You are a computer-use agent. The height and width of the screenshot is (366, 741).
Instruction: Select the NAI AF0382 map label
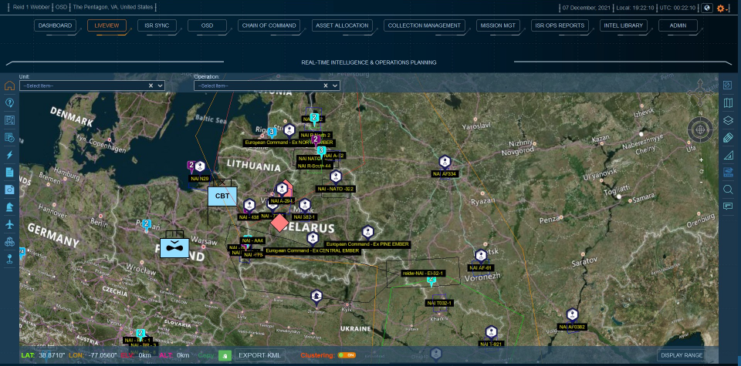[x=572, y=327]
